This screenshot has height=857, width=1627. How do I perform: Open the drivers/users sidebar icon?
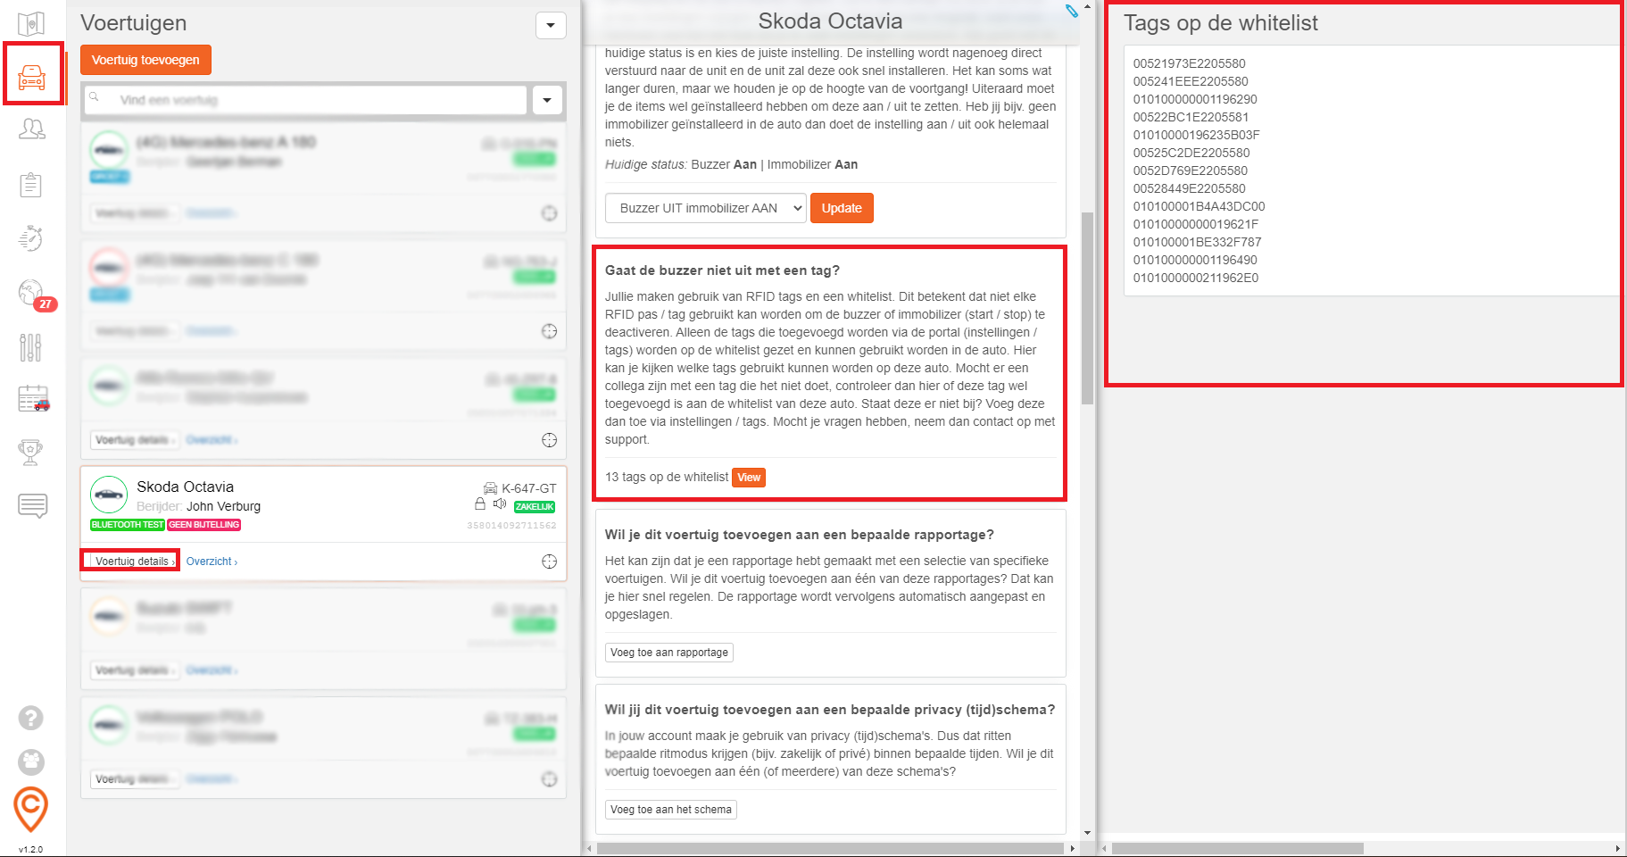(x=32, y=129)
